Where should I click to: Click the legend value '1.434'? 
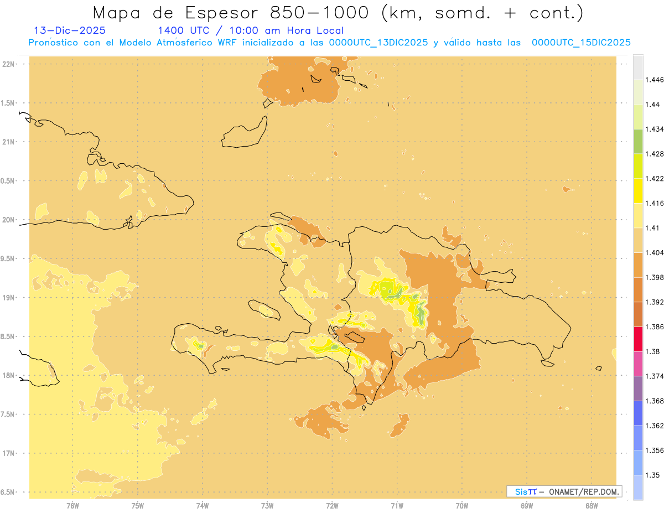click(x=655, y=129)
